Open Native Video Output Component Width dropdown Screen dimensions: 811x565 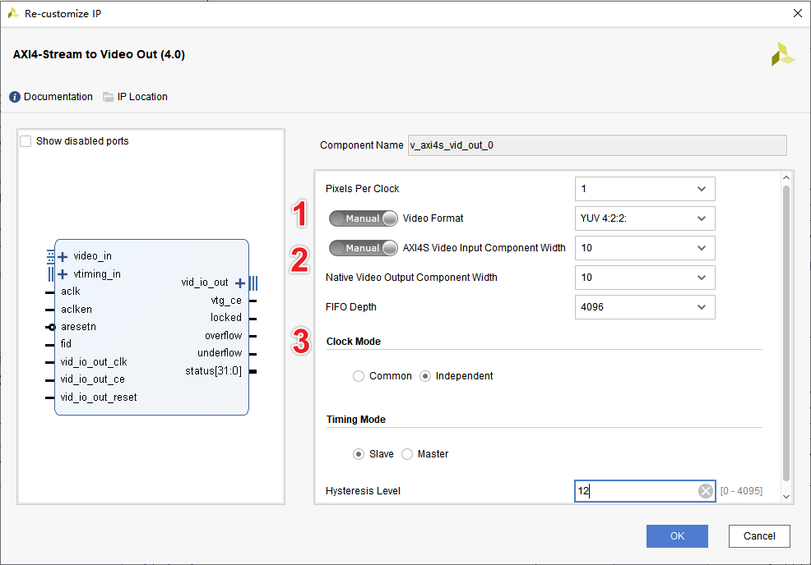[645, 278]
